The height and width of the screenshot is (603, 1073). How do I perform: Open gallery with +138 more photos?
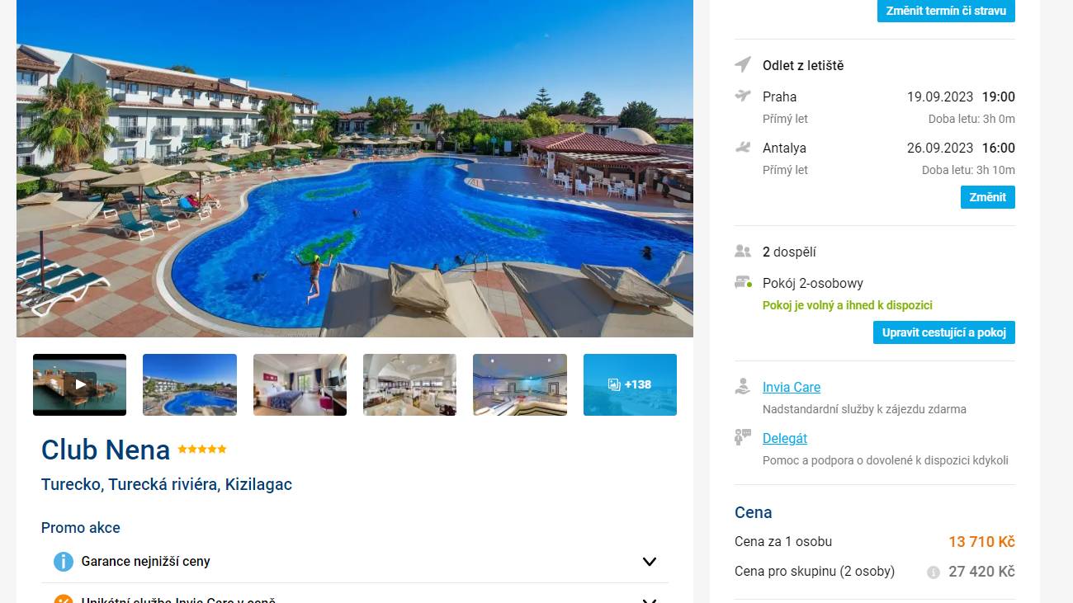(x=630, y=384)
